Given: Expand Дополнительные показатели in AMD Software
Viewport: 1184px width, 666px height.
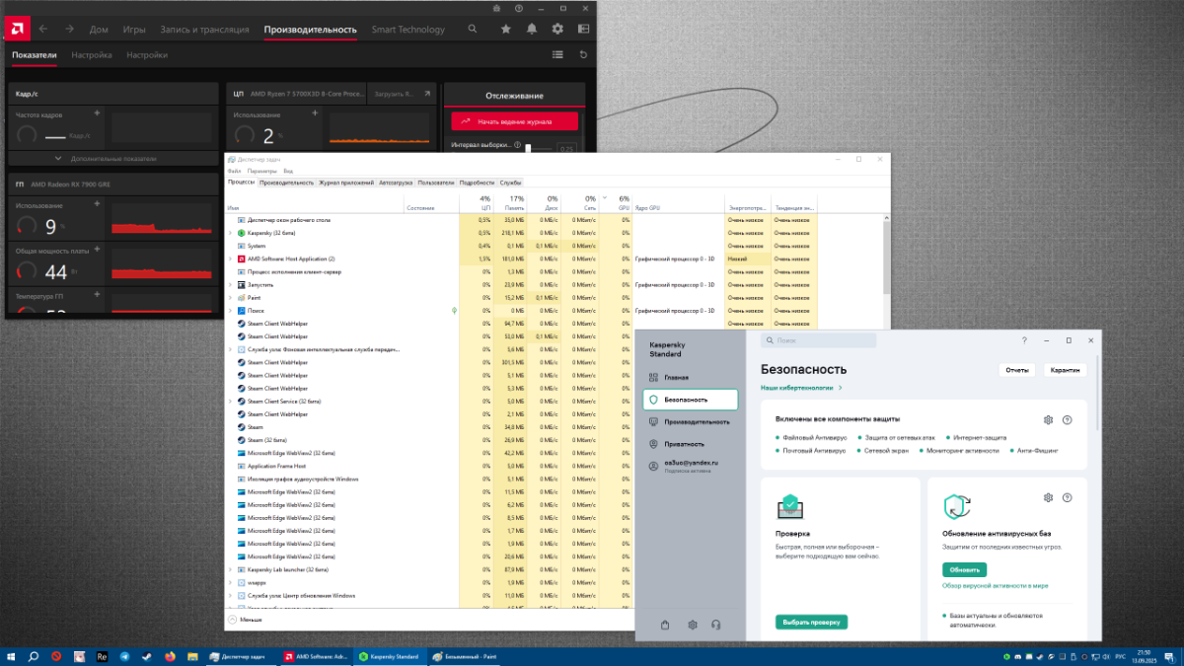Looking at the screenshot, I should pos(112,158).
